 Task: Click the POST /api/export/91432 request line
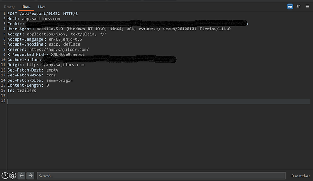(x=42, y=13)
